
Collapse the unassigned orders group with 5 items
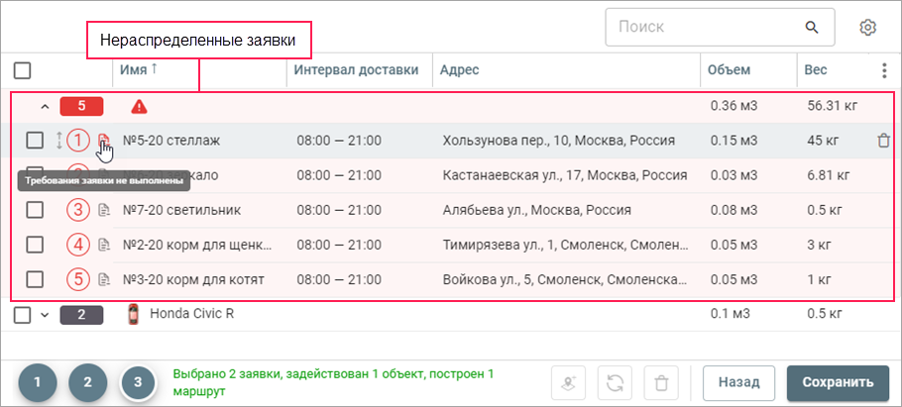[x=44, y=105]
